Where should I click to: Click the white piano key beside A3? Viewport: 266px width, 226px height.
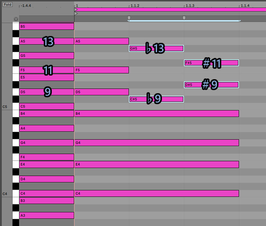tap(16, 215)
